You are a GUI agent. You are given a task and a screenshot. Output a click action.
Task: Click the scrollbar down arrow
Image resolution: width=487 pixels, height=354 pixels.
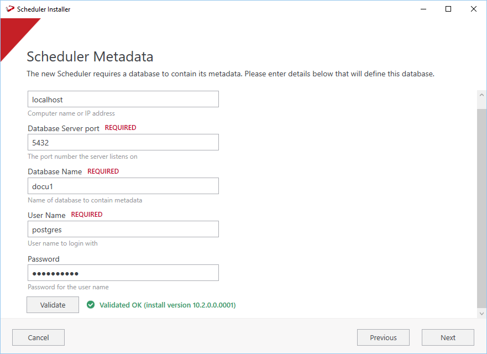pyautogui.click(x=481, y=313)
